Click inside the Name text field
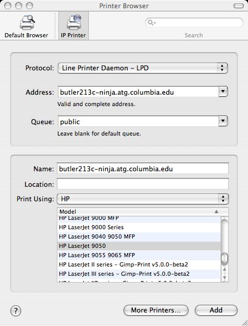Viewport: 248px width, 326px height. pos(143,169)
